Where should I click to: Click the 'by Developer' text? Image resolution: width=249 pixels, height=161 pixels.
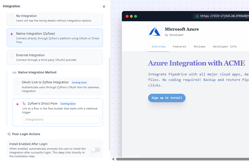click(174, 35)
